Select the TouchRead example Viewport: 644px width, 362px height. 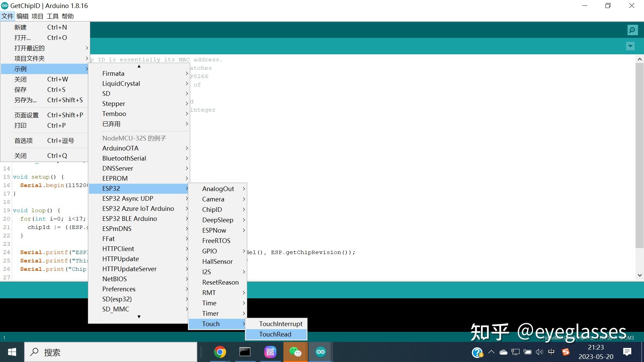(x=275, y=334)
